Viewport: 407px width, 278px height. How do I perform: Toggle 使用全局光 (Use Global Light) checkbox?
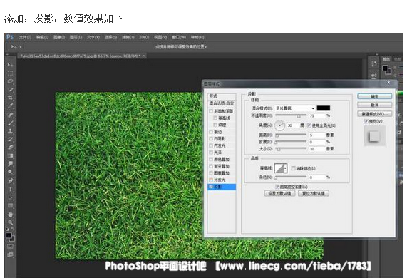[x=309, y=125]
